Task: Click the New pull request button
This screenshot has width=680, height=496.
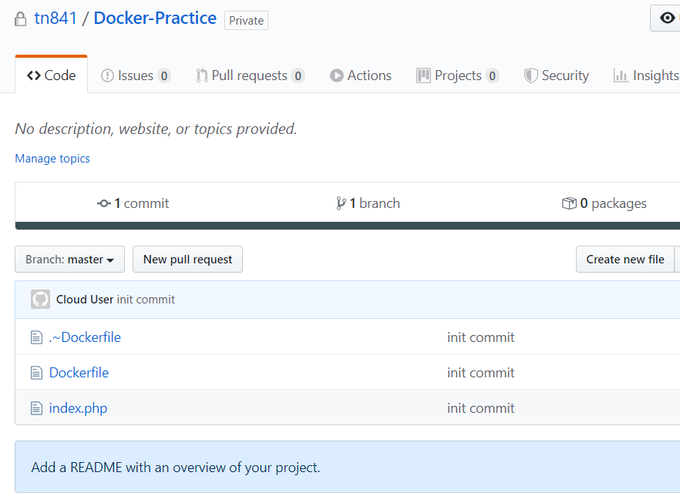Action: click(187, 259)
